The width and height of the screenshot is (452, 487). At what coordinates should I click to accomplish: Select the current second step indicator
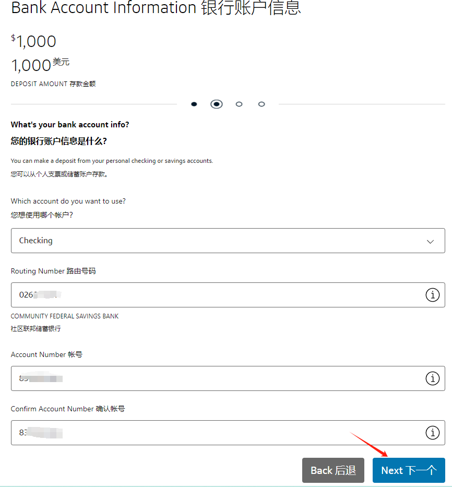coord(217,104)
